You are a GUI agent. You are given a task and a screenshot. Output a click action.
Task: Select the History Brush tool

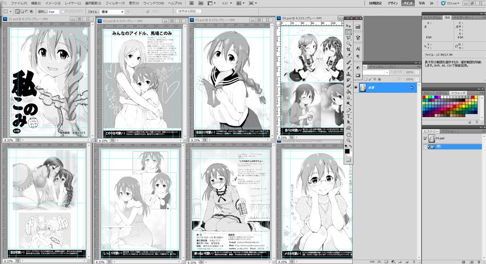pos(348,80)
